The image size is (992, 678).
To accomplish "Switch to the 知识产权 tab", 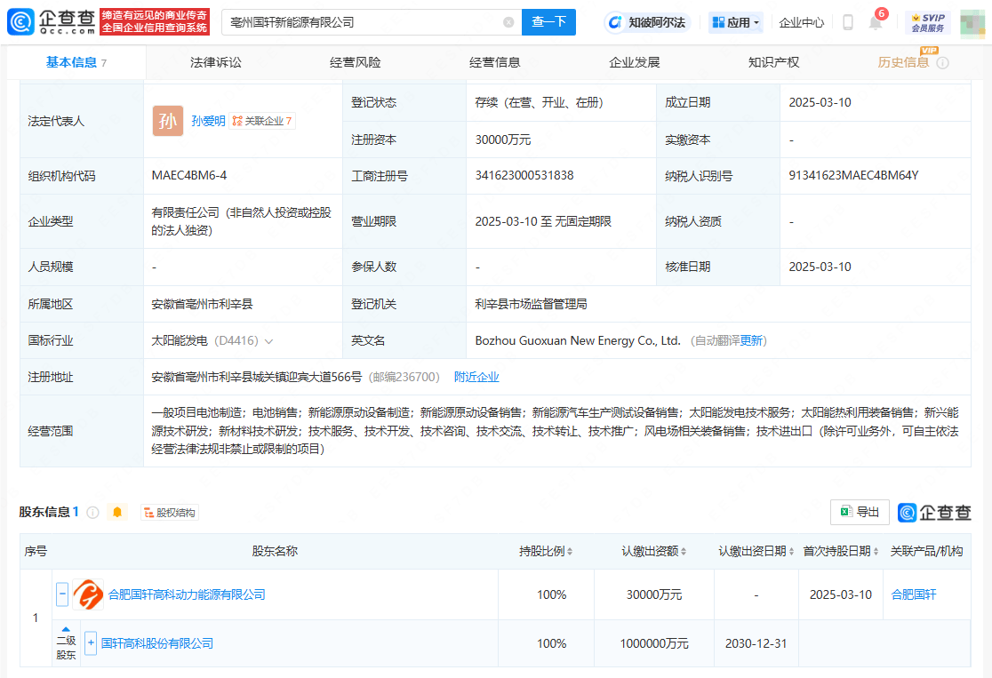I will tap(773, 62).
